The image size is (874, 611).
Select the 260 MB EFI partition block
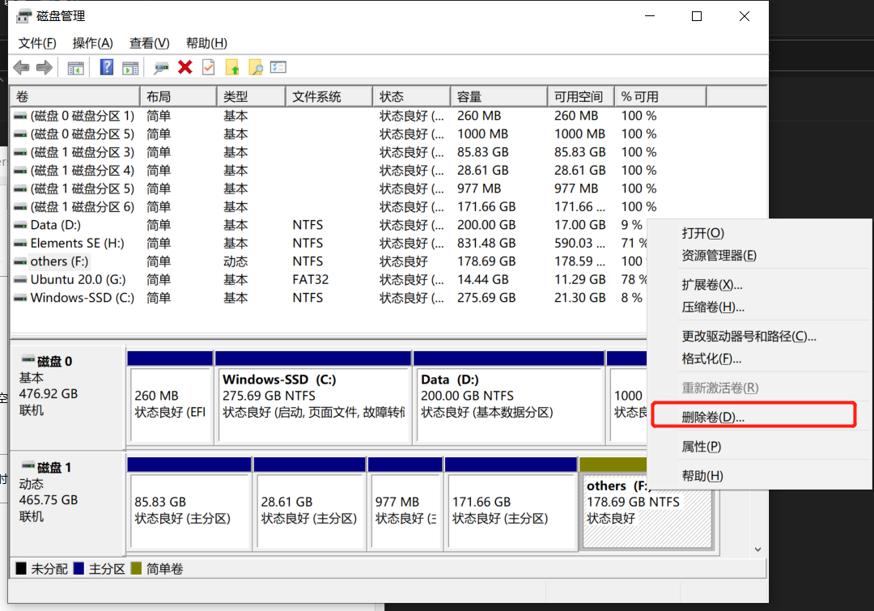[x=170, y=397]
